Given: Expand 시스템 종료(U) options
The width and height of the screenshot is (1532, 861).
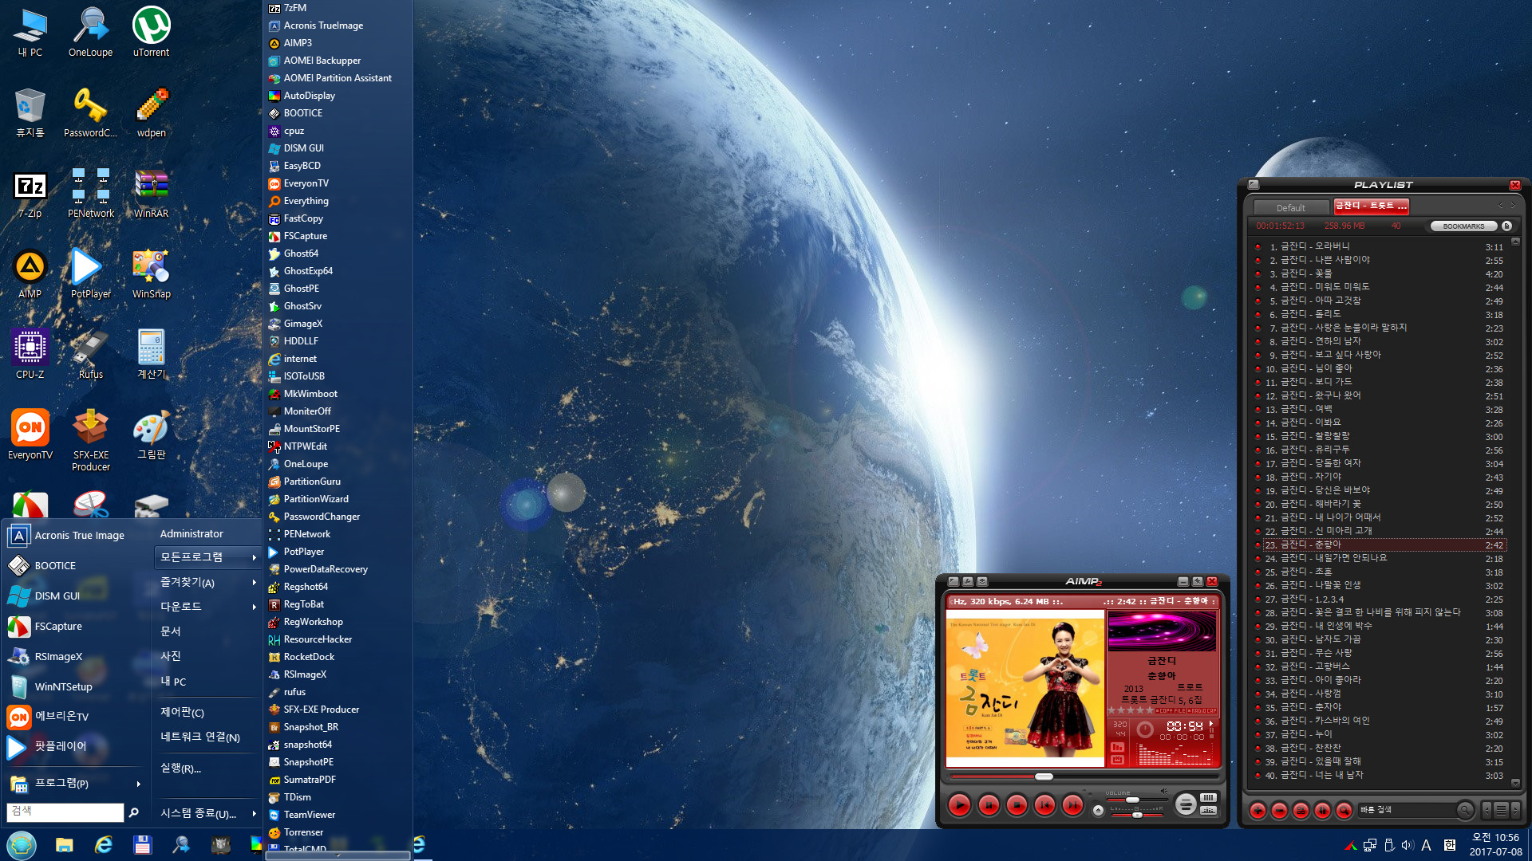Looking at the screenshot, I should [x=207, y=814].
